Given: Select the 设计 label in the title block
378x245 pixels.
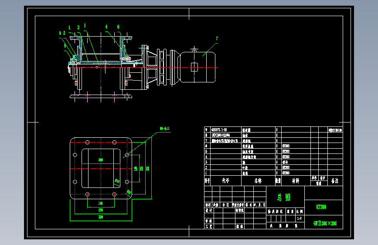Looking at the screenshot, I should 209,210.
